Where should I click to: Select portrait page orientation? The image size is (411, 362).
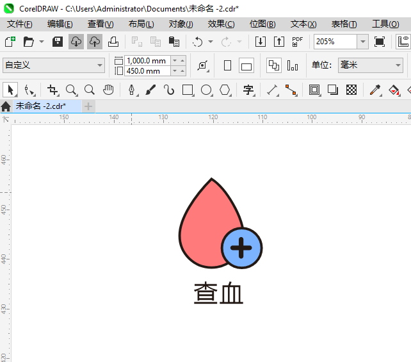coord(227,65)
